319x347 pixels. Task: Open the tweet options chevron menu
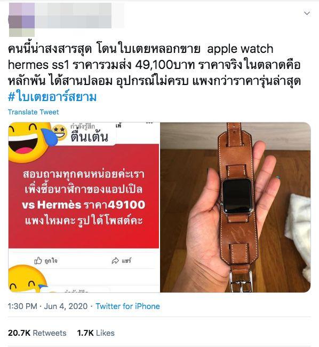coord(307,13)
